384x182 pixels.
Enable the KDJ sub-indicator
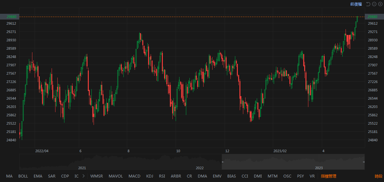pos(150,176)
